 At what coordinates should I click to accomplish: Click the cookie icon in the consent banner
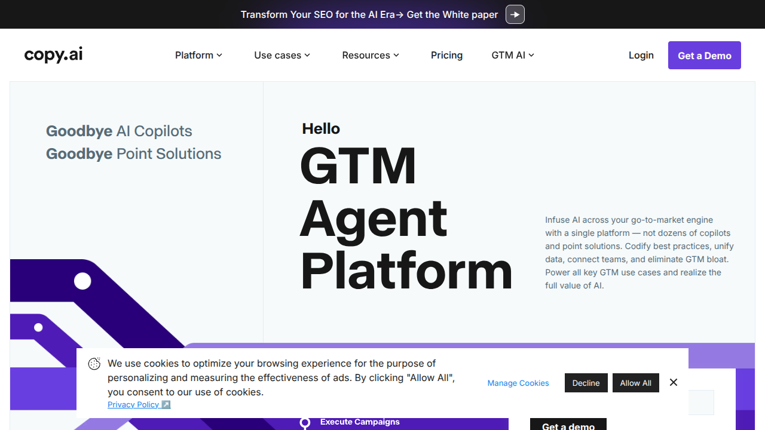pyautogui.click(x=94, y=364)
